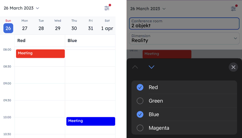This screenshot has width=242, height=138.
Task: Select Saturday 1 apr in the week strip
Action: click(107, 26)
